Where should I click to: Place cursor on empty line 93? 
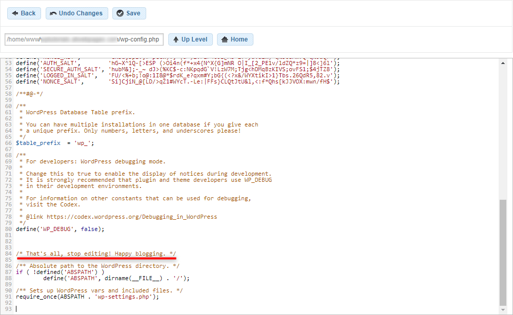[x=103, y=309]
